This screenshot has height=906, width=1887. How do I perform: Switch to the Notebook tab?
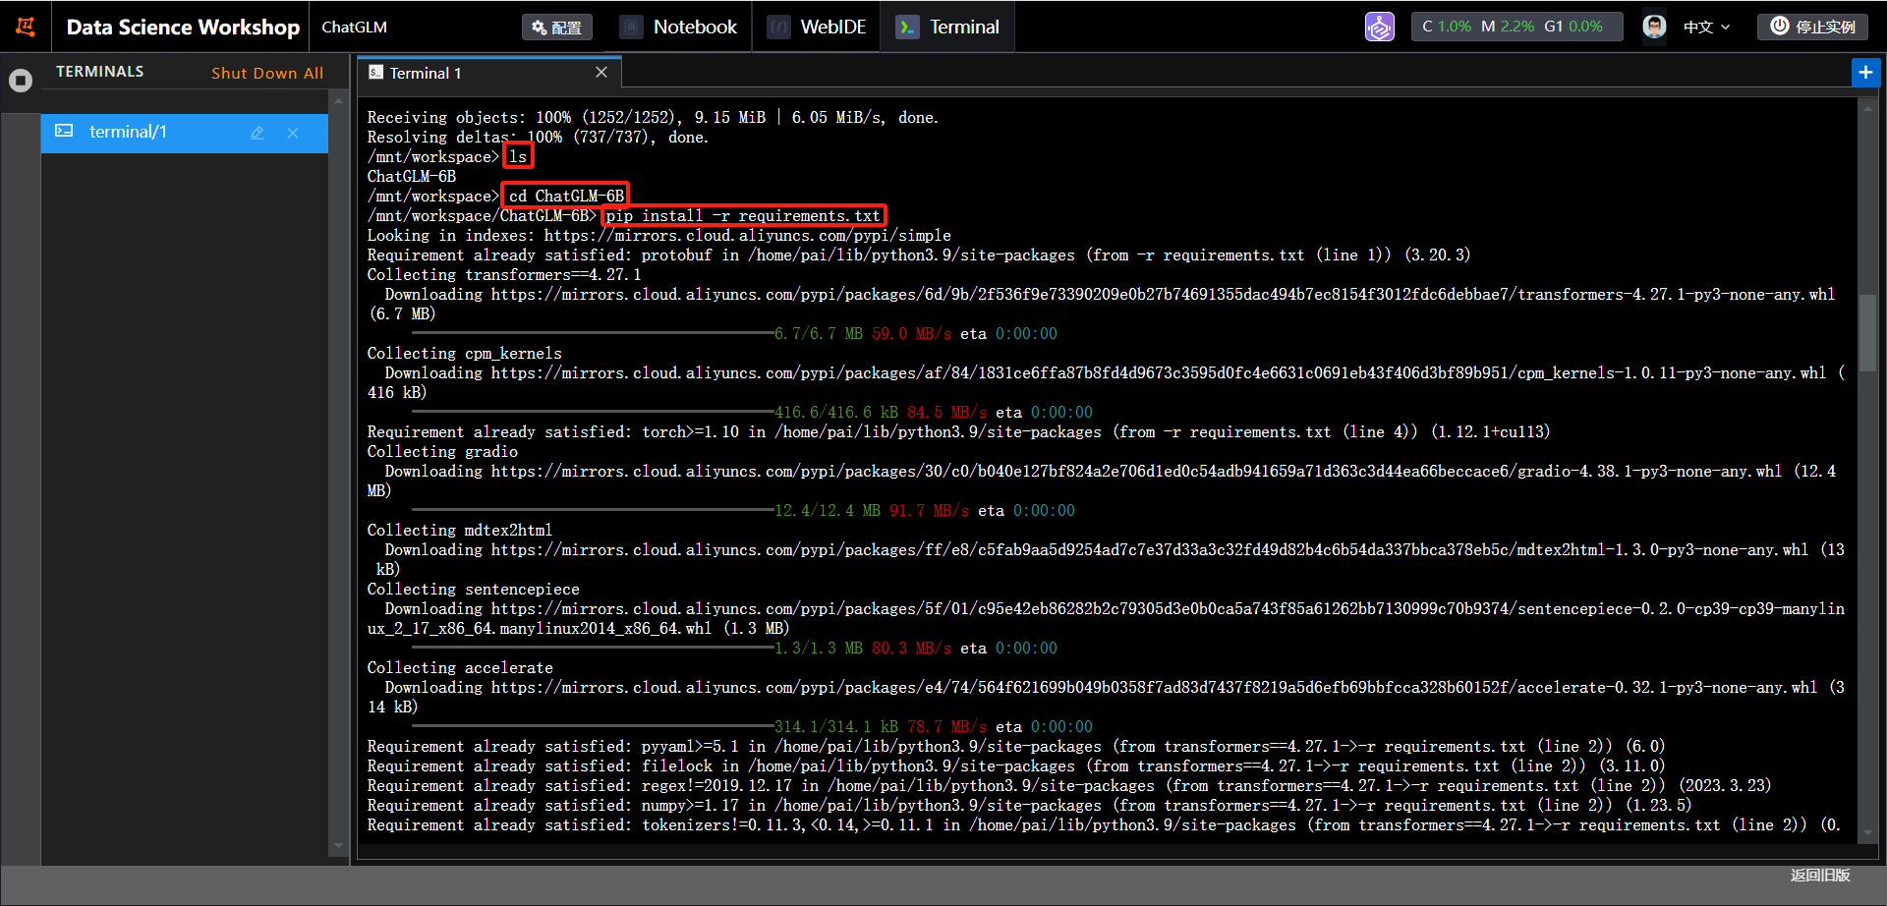(678, 27)
